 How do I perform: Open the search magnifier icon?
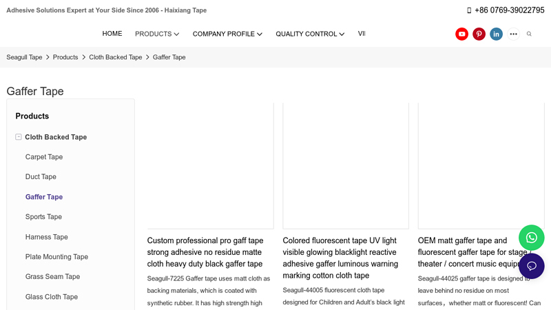(529, 34)
